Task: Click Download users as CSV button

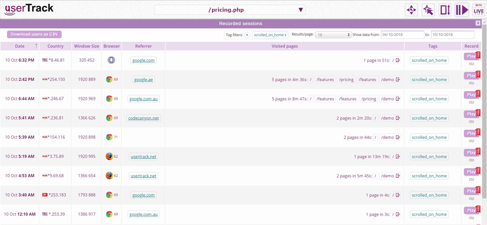Action: [34, 34]
